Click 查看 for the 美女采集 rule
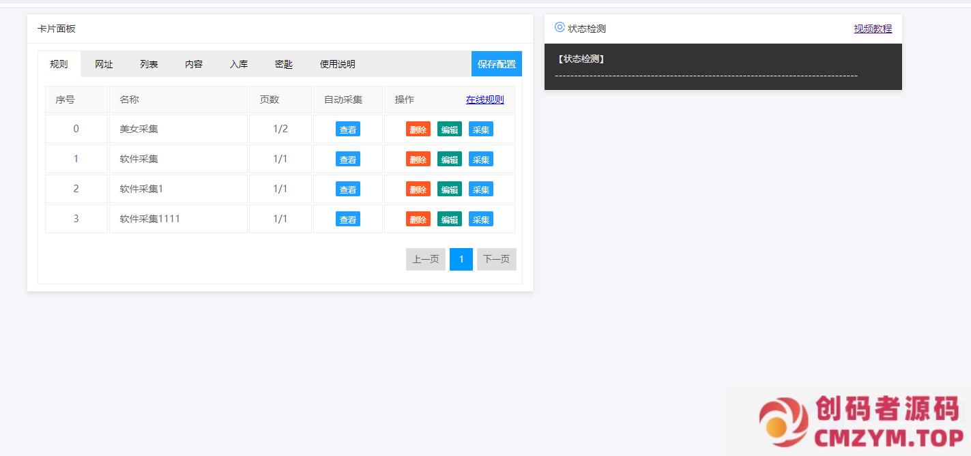Screen dimensions: 971x456 click(347, 130)
